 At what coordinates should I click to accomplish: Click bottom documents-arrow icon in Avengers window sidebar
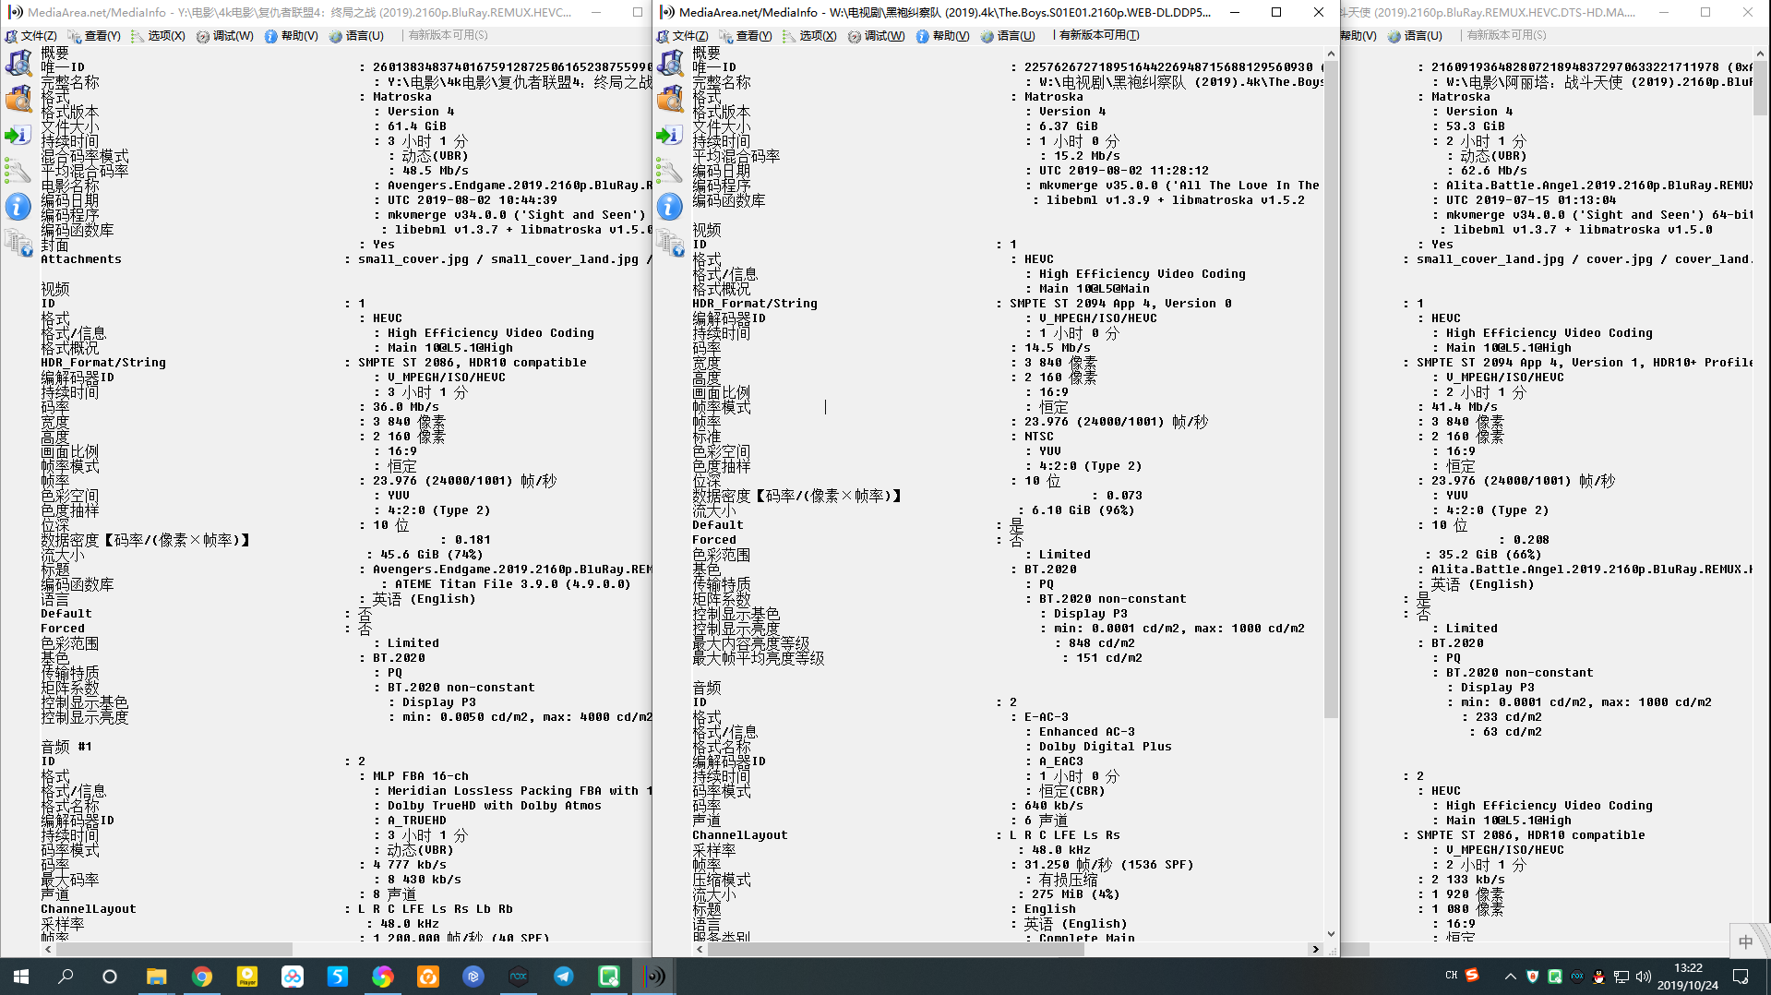tap(18, 243)
